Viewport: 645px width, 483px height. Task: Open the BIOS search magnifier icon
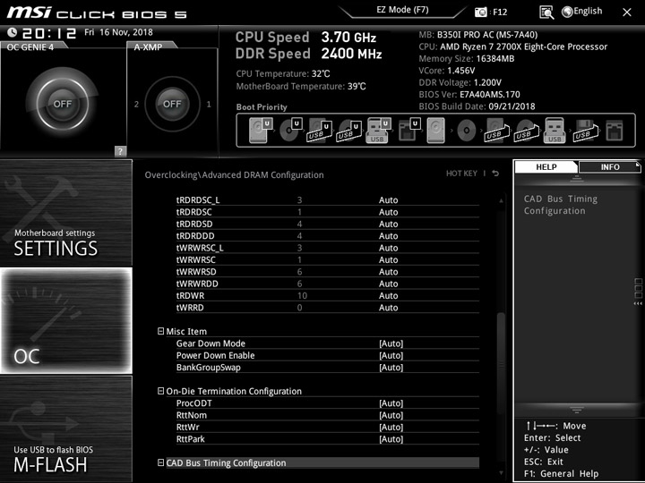[546, 13]
